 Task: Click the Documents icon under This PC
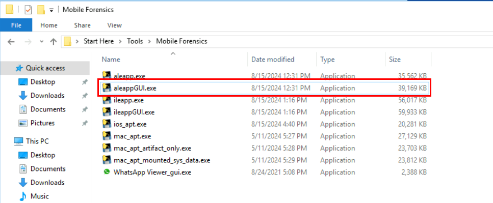[23, 169]
